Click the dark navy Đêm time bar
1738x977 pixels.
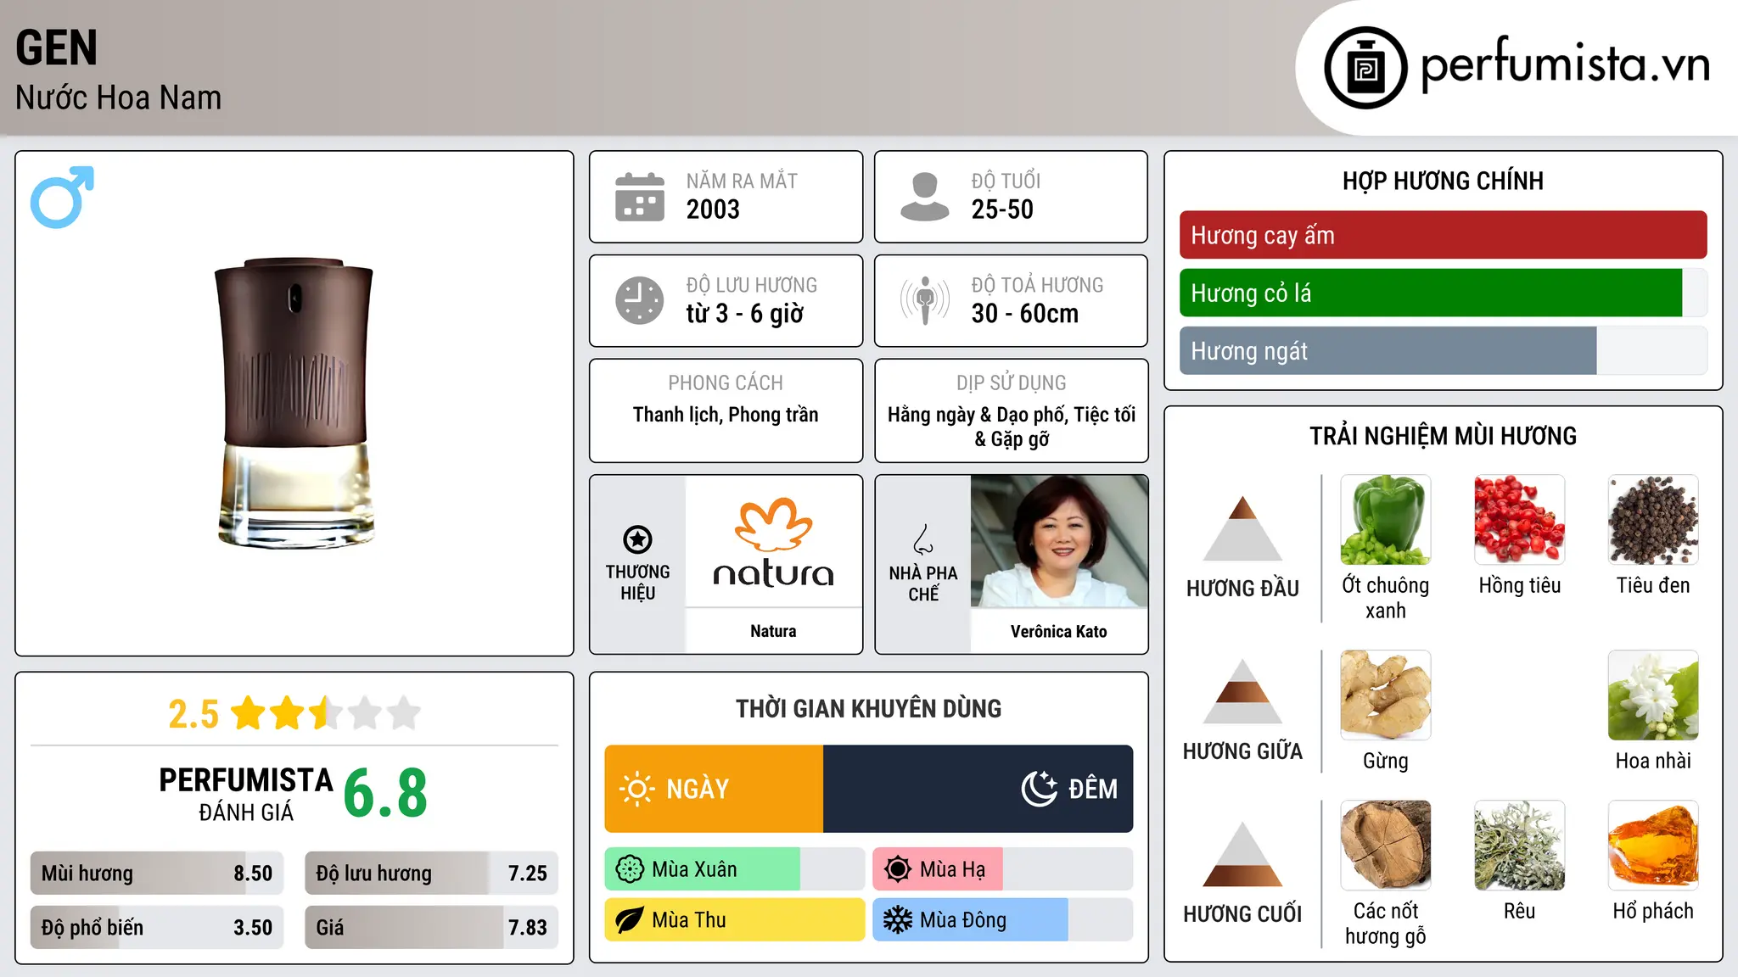(x=978, y=789)
